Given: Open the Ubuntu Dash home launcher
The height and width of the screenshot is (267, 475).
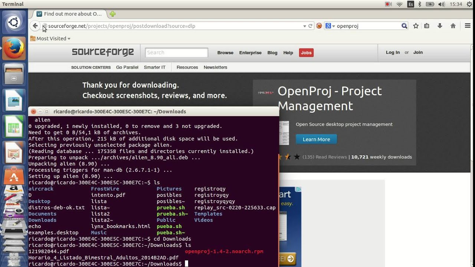Looking at the screenshot, I should (14, 23).
